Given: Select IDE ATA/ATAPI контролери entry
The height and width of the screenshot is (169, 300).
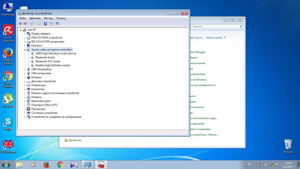Looking at the screenshot, I should pyautogui.click(x=48, y=41).
